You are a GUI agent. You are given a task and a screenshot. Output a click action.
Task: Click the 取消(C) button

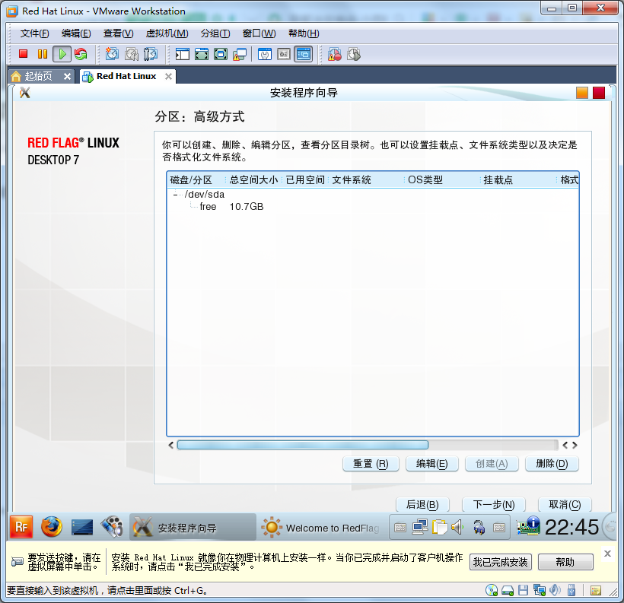[565, 505]
